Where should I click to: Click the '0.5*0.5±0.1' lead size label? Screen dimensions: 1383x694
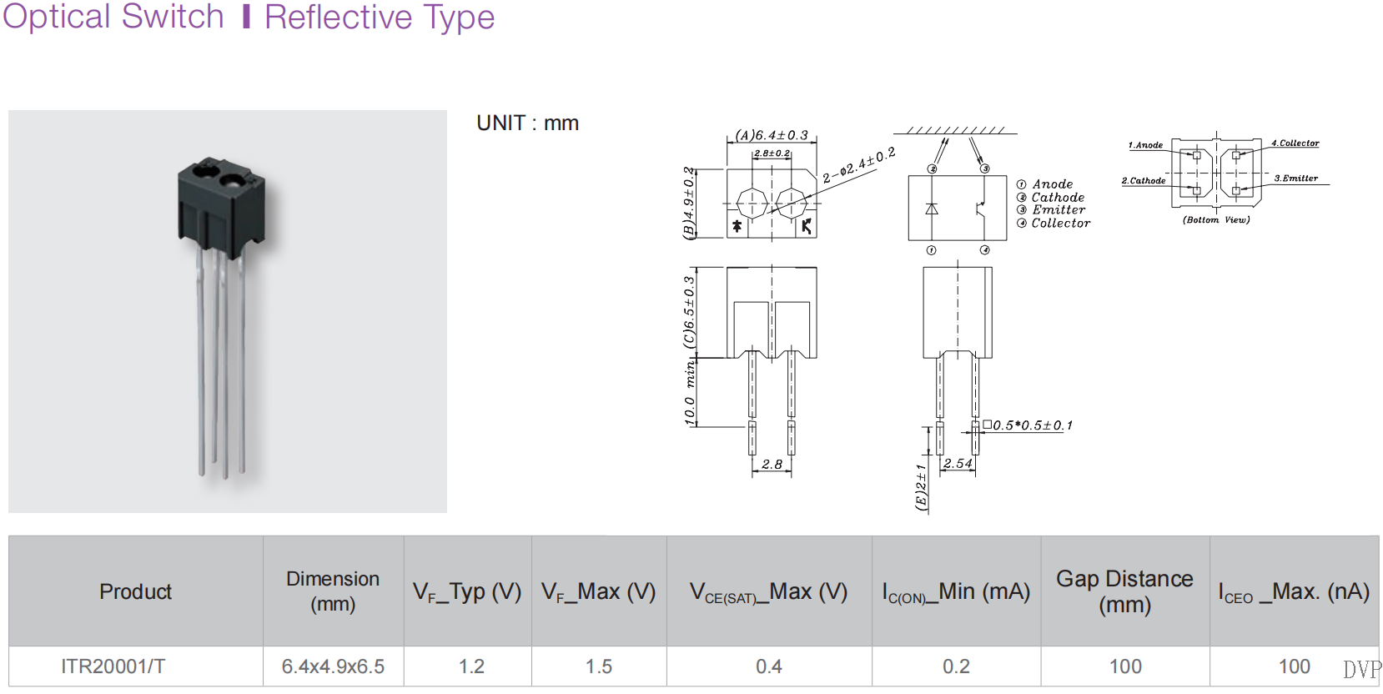click(x=1028, y=425)
